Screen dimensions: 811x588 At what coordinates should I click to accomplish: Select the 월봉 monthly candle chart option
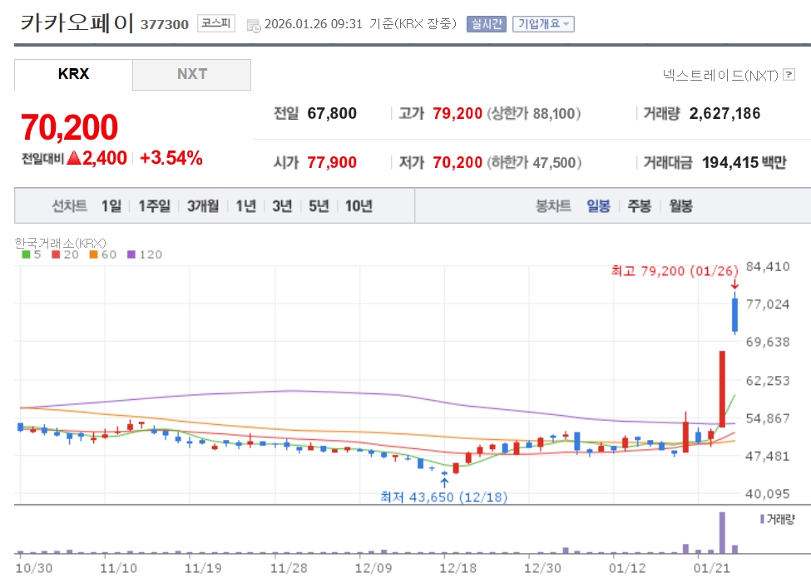point(680,206)
